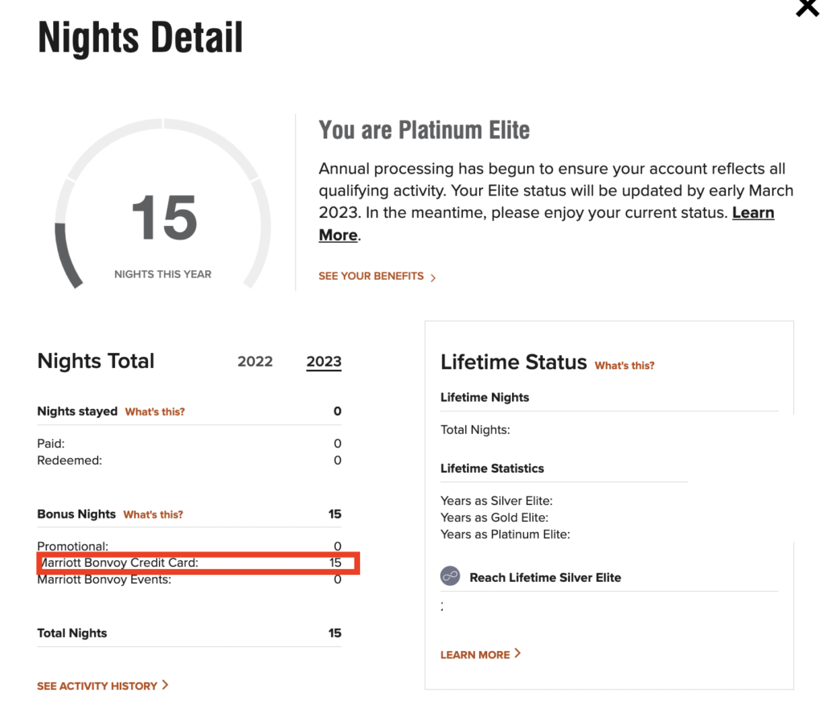Click the infinity badge next to Reach Lifetime Silver Elite
The image size is (823, 721).
click(451, 576)
